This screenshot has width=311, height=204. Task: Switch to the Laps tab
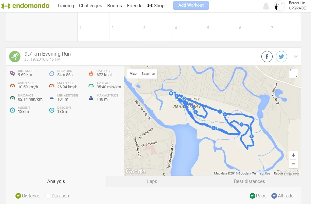(152, 181)
